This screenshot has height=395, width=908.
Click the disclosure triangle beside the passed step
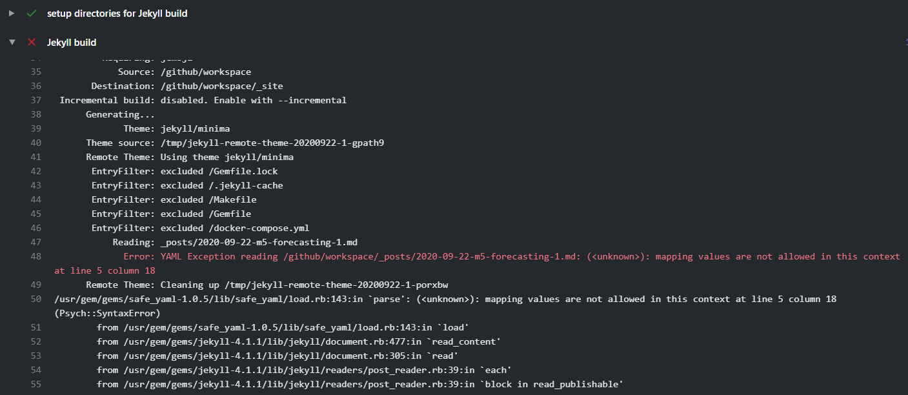point(12,13)
